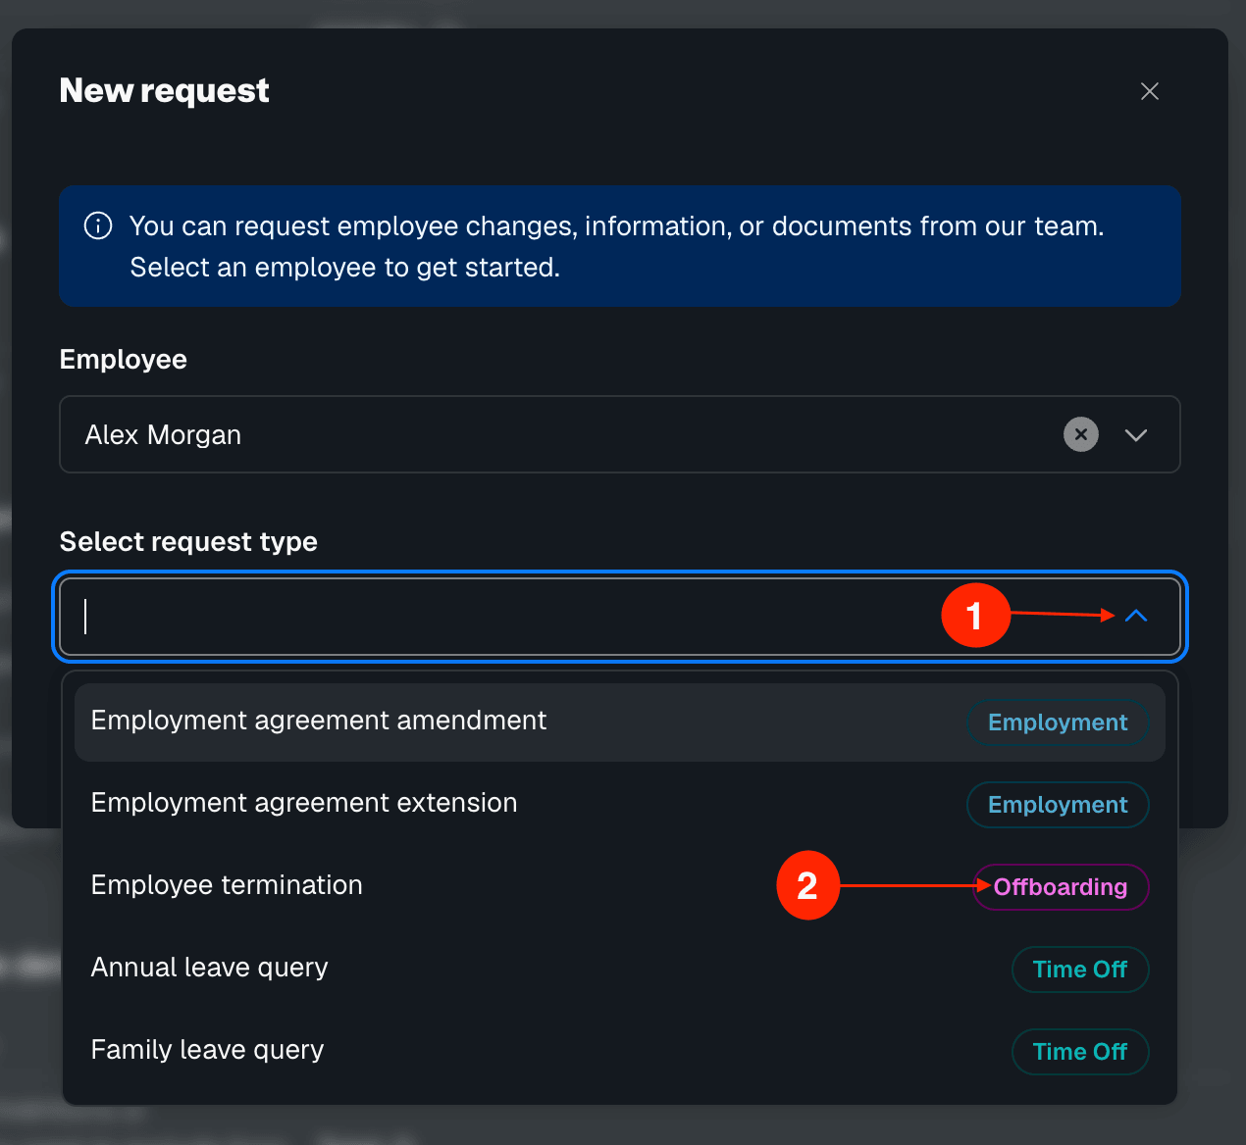
Task: Click the Employee field label
Action: pos(124,359)
